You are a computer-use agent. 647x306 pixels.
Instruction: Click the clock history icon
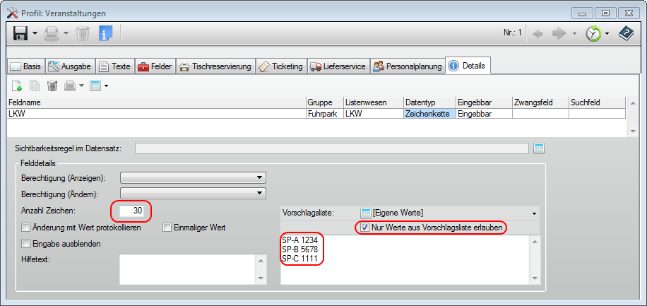593,33
